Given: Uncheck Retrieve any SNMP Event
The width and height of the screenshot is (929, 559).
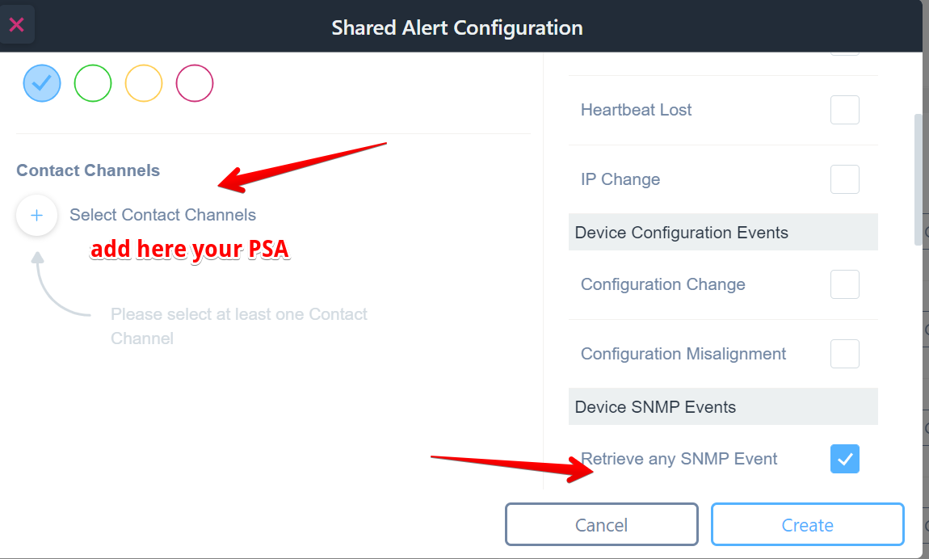Looking at the screenshot, I should 844,459.
